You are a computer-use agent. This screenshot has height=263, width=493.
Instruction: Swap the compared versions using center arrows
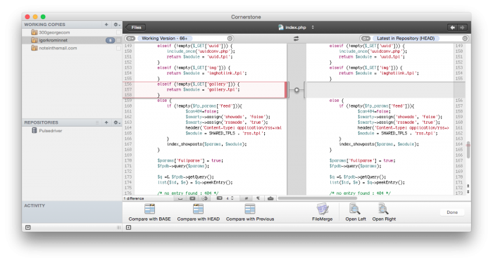click(x=297, y=39)
